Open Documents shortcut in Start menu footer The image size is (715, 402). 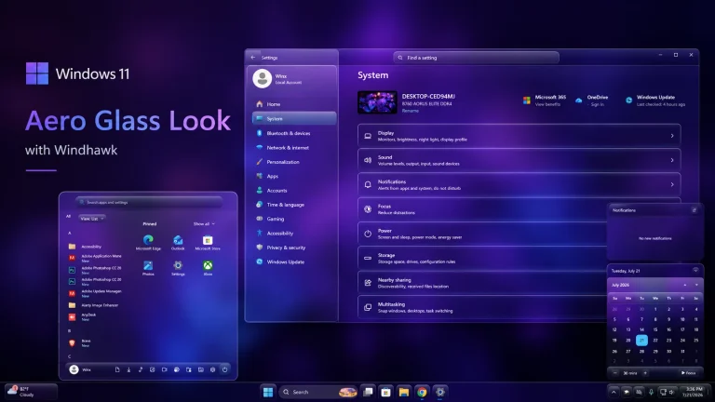pos(117,369)
